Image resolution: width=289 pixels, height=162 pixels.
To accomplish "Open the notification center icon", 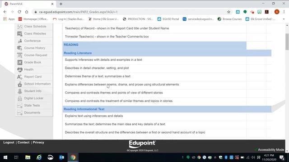I will click(282, 157).
